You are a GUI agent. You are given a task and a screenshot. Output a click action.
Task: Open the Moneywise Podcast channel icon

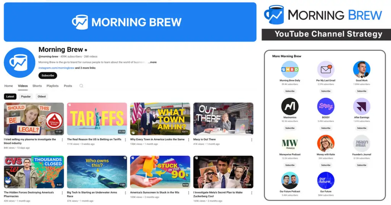click(x=290, y=143)
